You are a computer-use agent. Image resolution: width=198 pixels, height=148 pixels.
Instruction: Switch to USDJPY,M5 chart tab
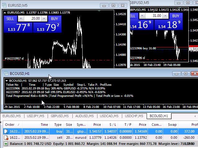point(36,116)
